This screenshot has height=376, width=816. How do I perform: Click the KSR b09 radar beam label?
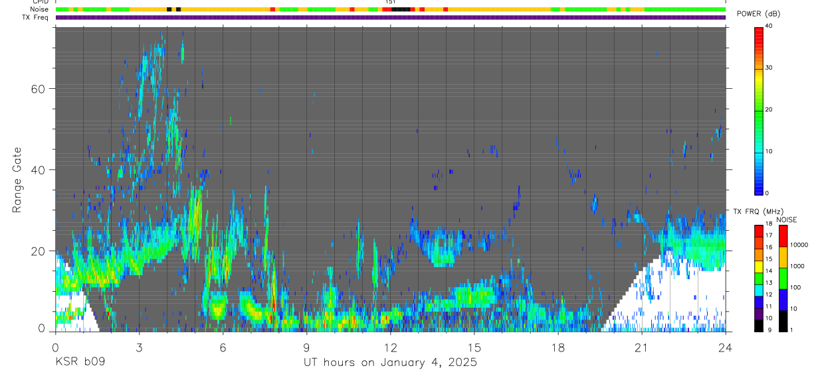(x=80, y=363)
